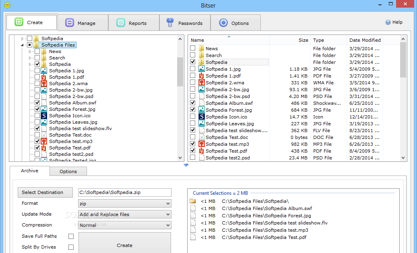Collapse the Softpedia Files tree node
Screen dimensions: 417x253
pos(23,45)
